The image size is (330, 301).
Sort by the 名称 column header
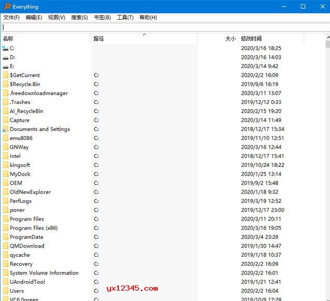(46, 38)
